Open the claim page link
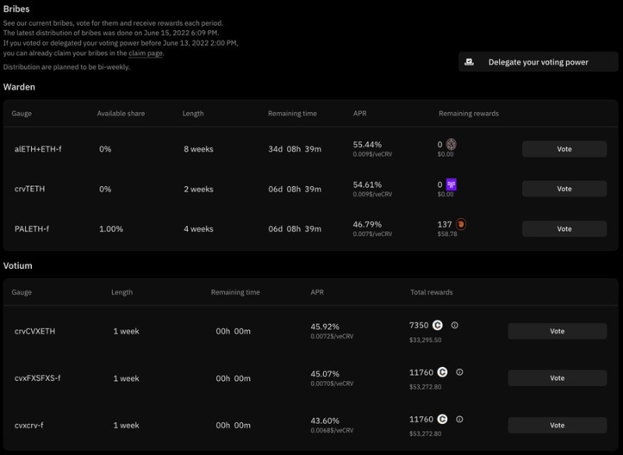The width and height of the screenshot is (623, 455). click(x=146, y=54)
